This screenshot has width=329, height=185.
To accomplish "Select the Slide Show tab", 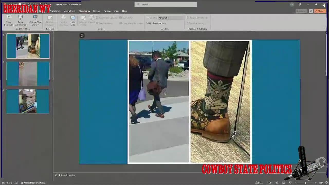I will (84, 11).
